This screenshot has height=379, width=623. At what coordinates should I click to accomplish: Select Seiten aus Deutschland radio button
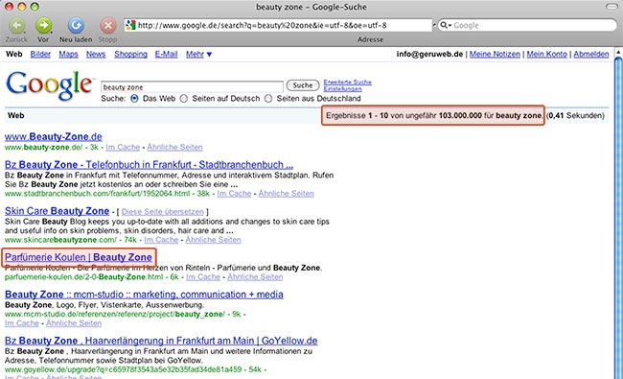tap(268, 99)
